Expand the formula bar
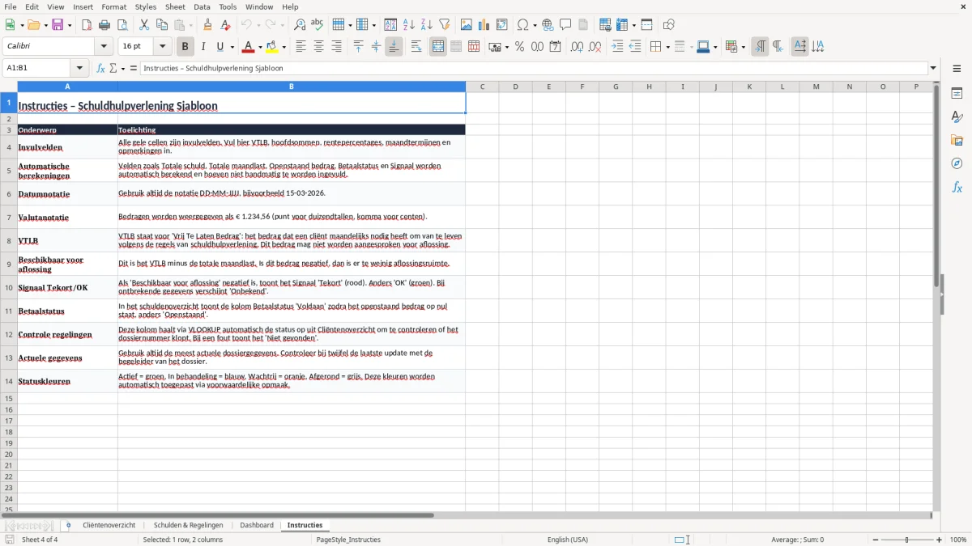 [933, 69]
